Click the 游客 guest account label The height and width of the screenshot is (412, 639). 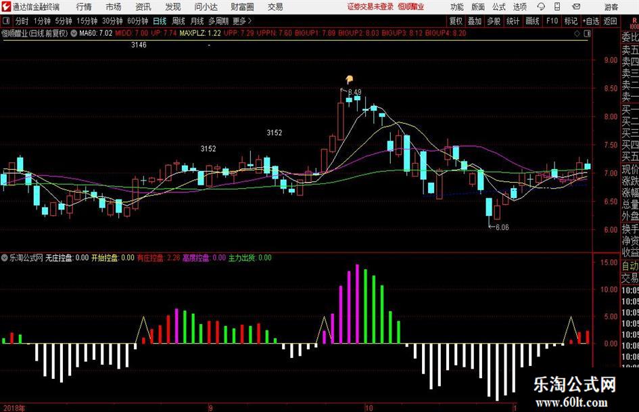click(611, 7)
